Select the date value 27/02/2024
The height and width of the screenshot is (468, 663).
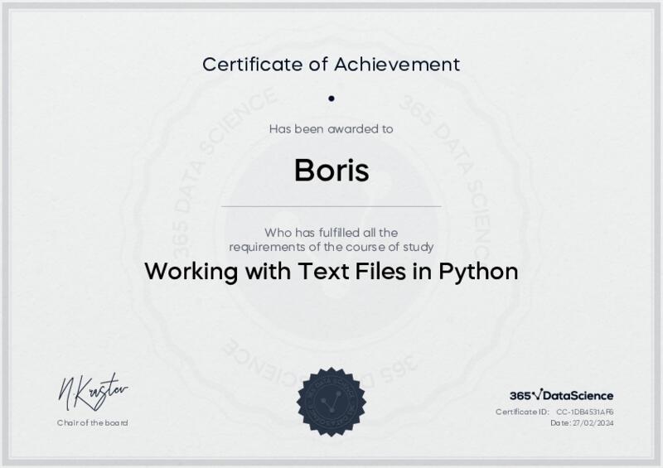pos(593,422)
